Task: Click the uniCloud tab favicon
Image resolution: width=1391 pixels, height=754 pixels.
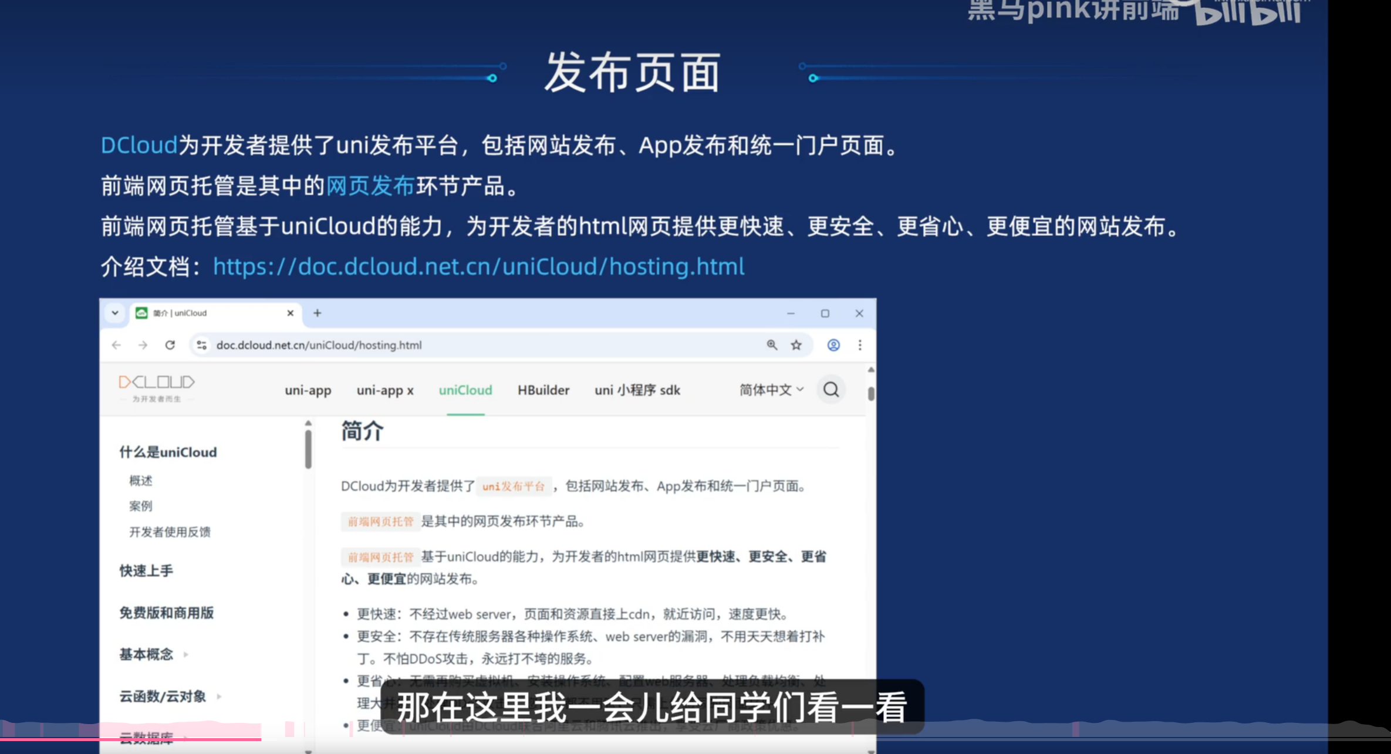Action: (141, 313)
